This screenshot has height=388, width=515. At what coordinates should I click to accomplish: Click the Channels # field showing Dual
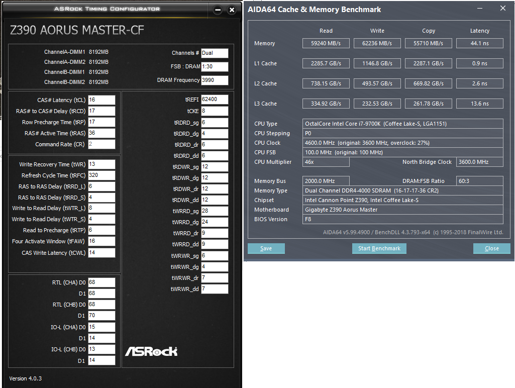[215, 53]
